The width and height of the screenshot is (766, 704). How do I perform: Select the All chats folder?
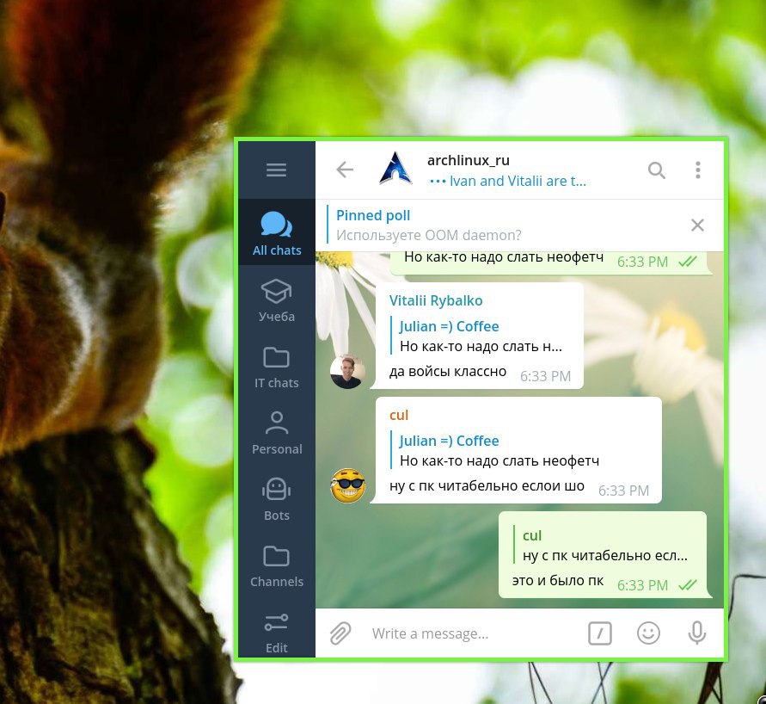coord(277,233)
